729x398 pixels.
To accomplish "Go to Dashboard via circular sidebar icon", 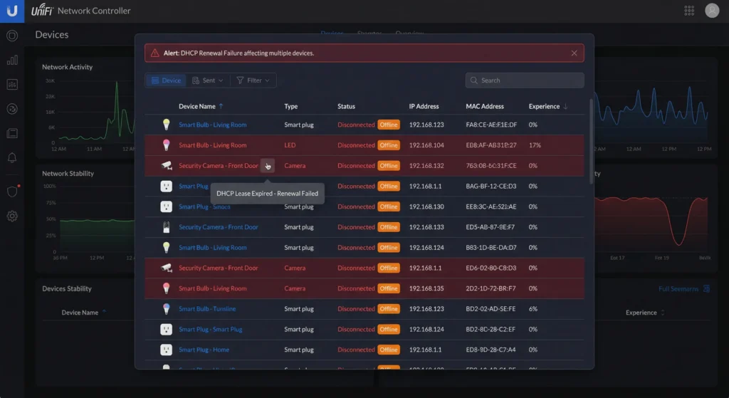I will pyautogui.click(x=12, y=36).
